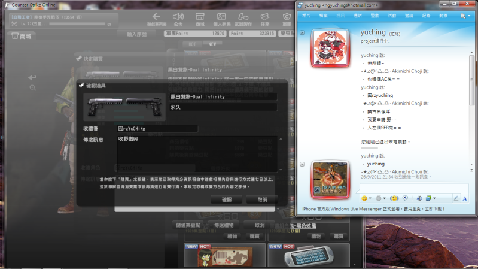This screenshot has height=269, width=478.
Task: Click the Dual Infinity pistols thumbnail in dialog
Action: point(124,107)
